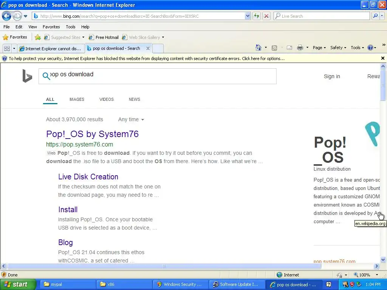Select the VIDEOS search tab

[x=106, y=99]
